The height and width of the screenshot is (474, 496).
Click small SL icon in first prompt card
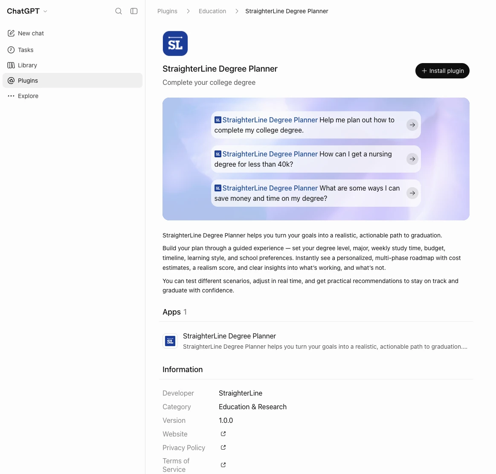click(x=218, y=120)
